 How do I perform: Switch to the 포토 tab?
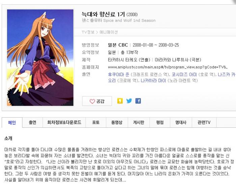coord(96,122)
